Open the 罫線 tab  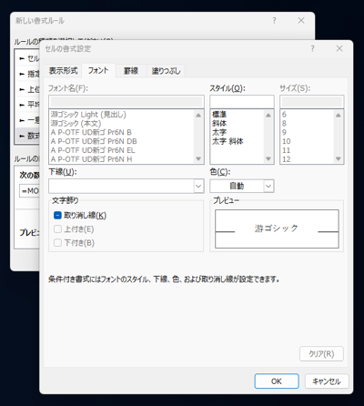click(x=131, y=71)
